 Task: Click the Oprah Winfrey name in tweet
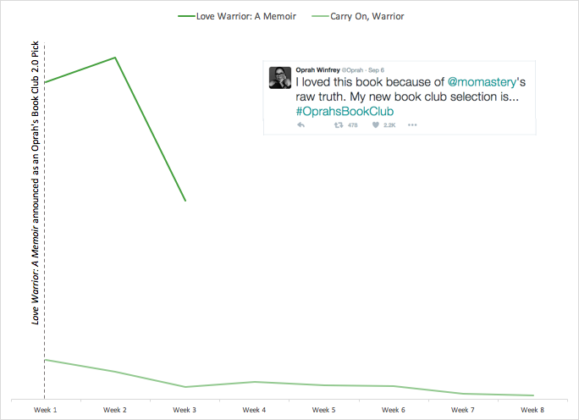(317, 69)
